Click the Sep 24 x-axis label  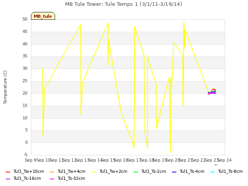[225, 160]
